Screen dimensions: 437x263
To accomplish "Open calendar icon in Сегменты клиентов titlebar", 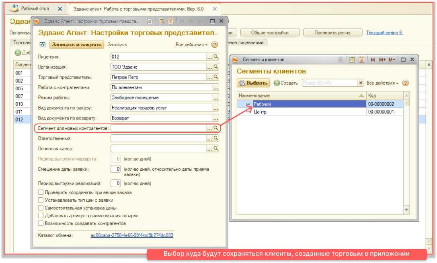I will coord(361,59).
